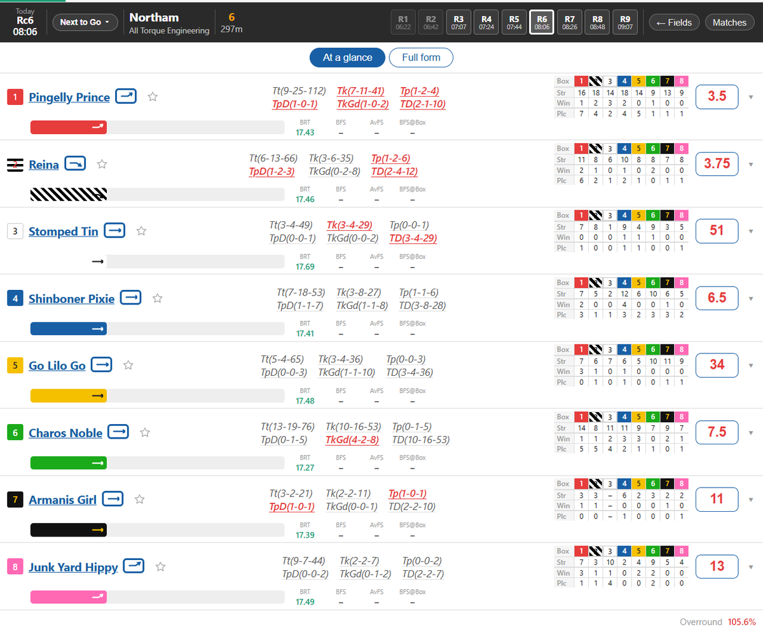
Task: Switch to the Full form tab
Action: click(x=421, y=57)
